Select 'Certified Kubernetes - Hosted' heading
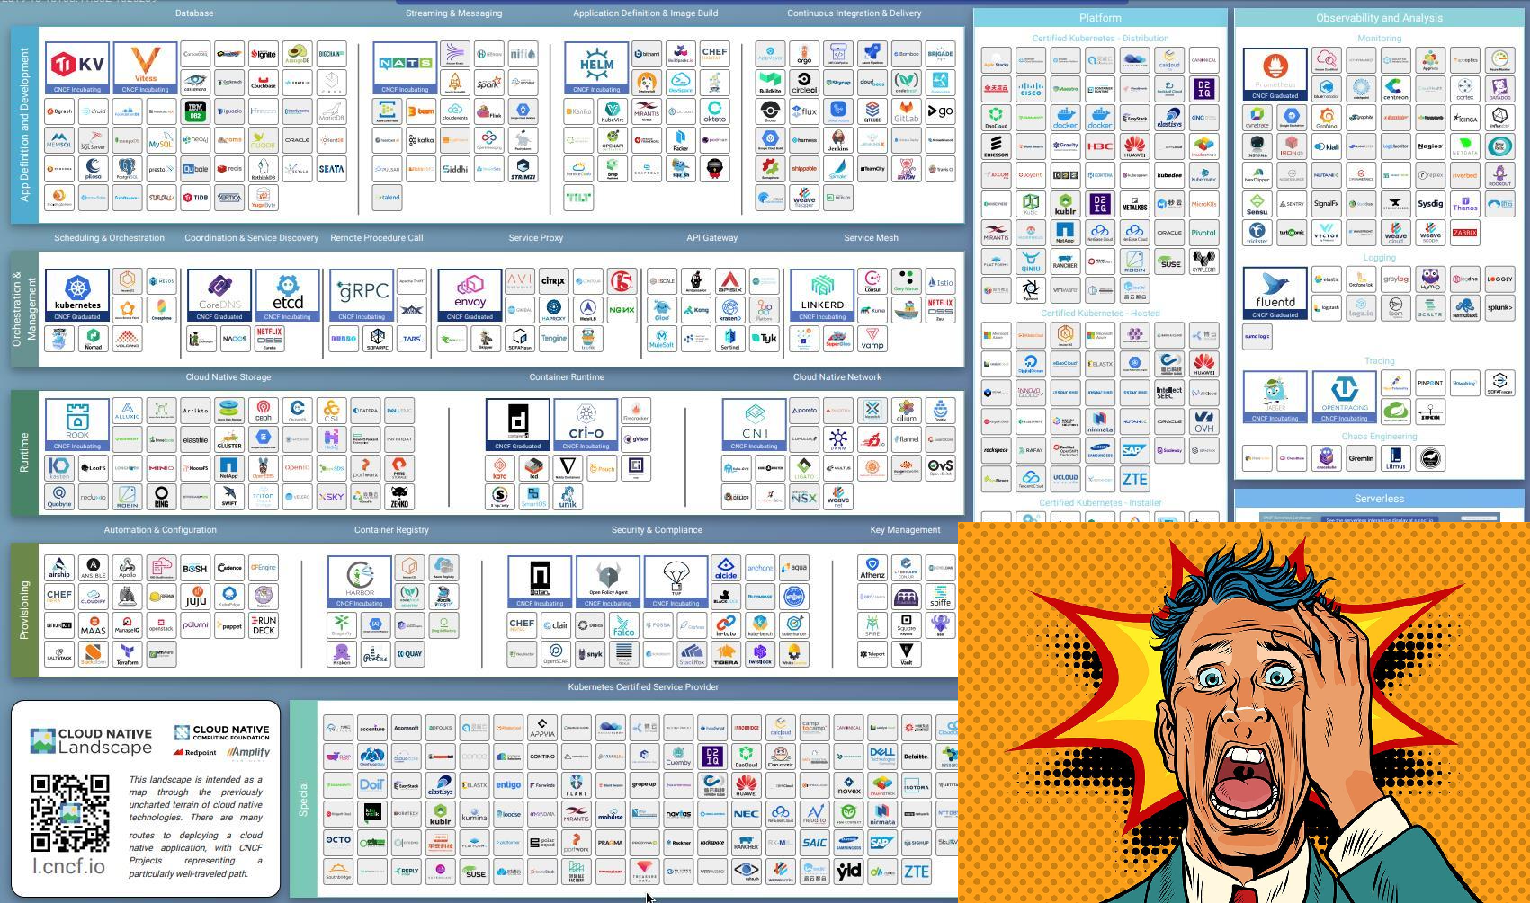The image size is (1530, 903). click(1100, 314)
